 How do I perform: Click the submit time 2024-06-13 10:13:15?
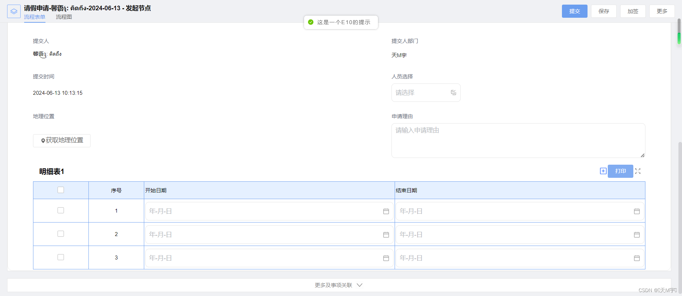[58, 93]
